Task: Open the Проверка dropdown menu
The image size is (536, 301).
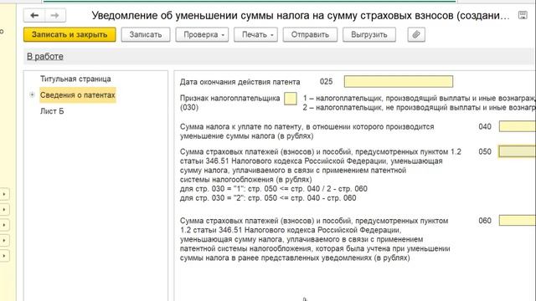Action: tap(202, 34)
